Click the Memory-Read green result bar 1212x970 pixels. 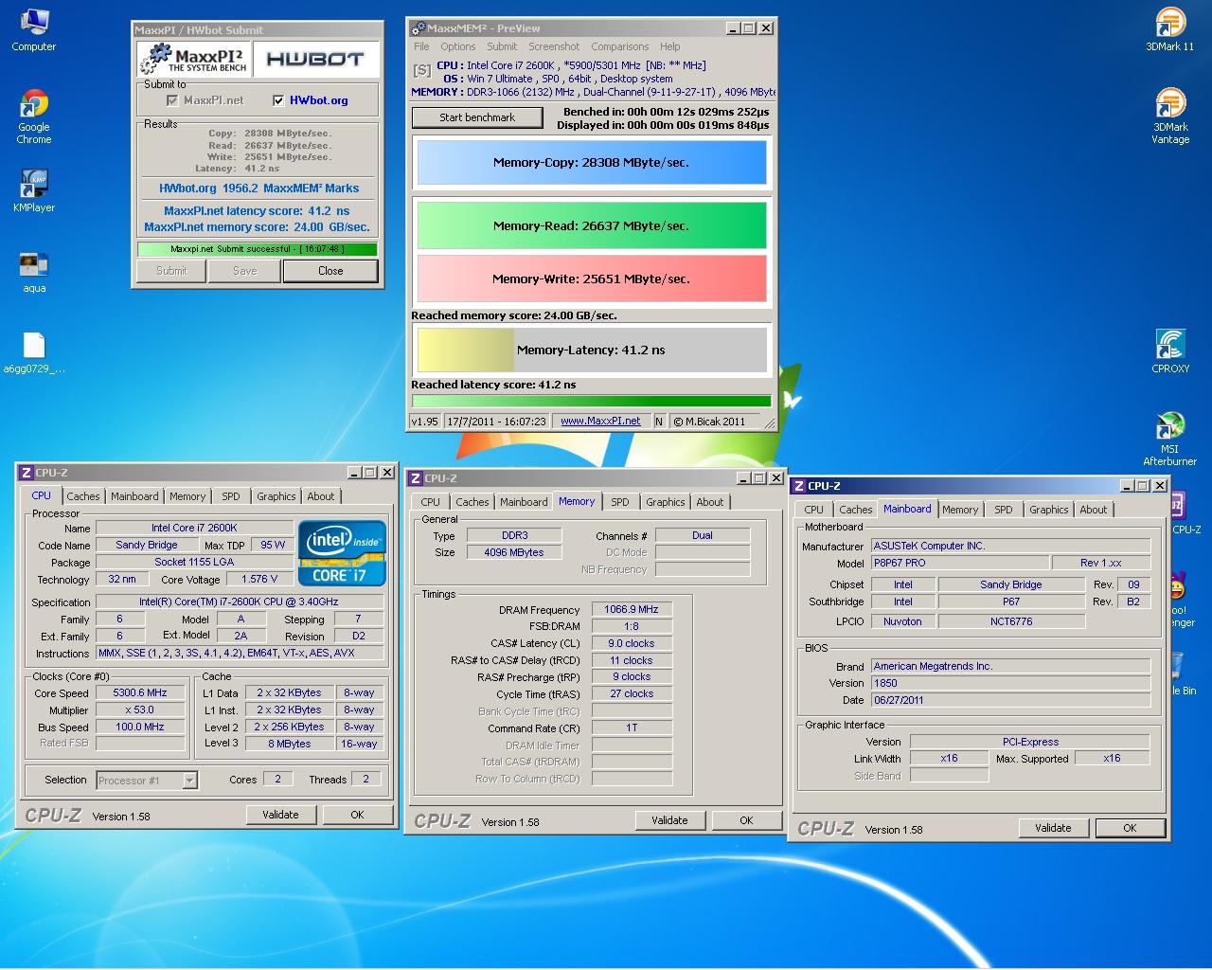pyautogui.click(x=592, y=225)
